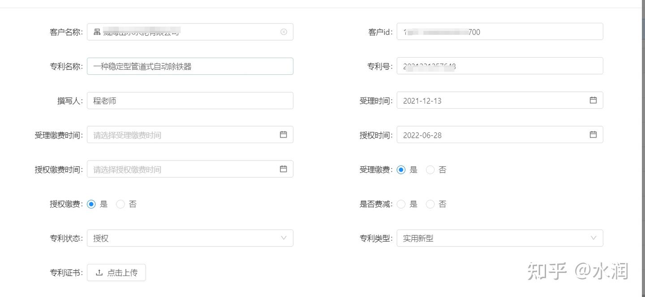
Task: Open calendar icon for 受理时间
Action: click(x=593, y=100)
